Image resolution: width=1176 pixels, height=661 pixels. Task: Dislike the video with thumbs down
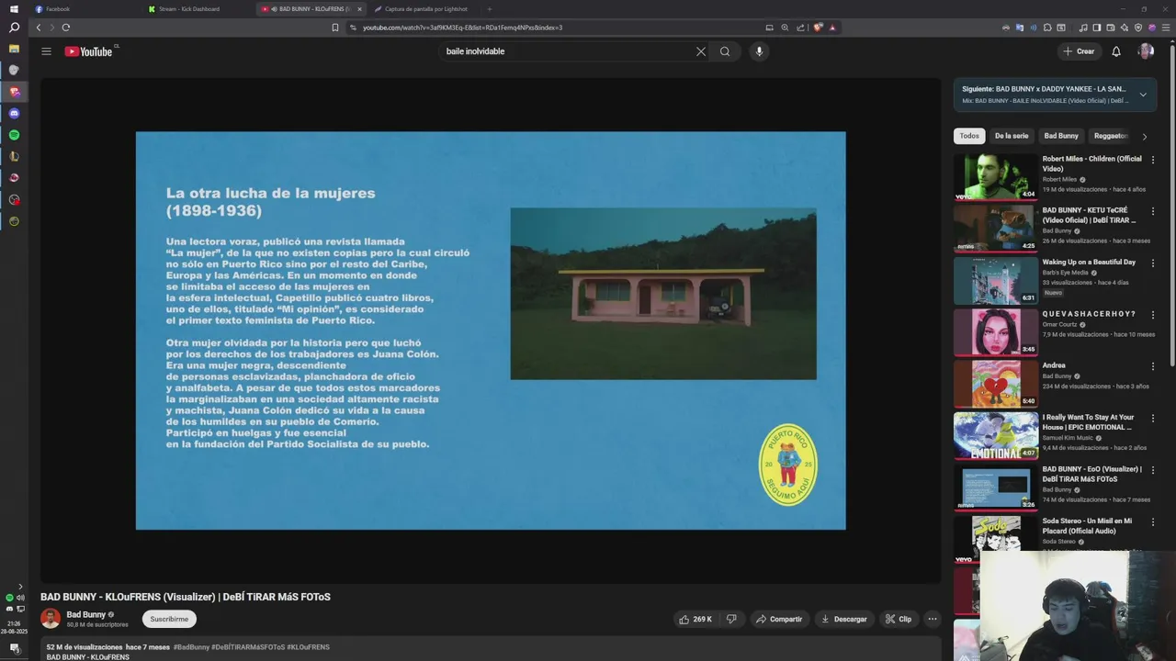point(731,619)
